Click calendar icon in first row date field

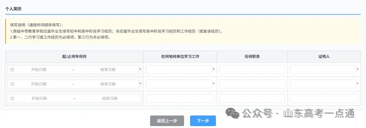tap(13, 69)
